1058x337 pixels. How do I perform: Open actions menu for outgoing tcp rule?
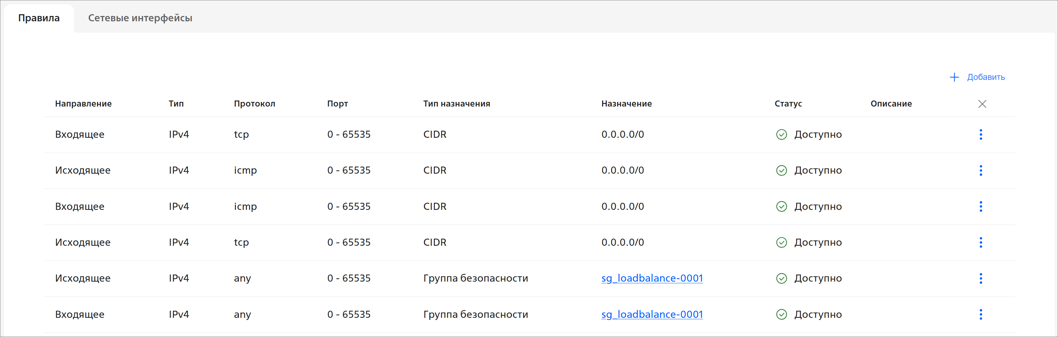(x=980, y=243)
